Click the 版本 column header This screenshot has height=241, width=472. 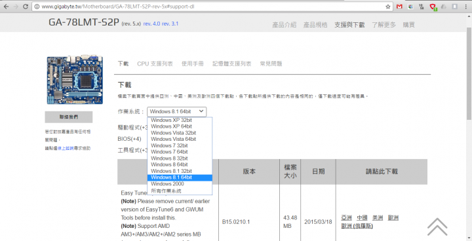coord(249,172)
